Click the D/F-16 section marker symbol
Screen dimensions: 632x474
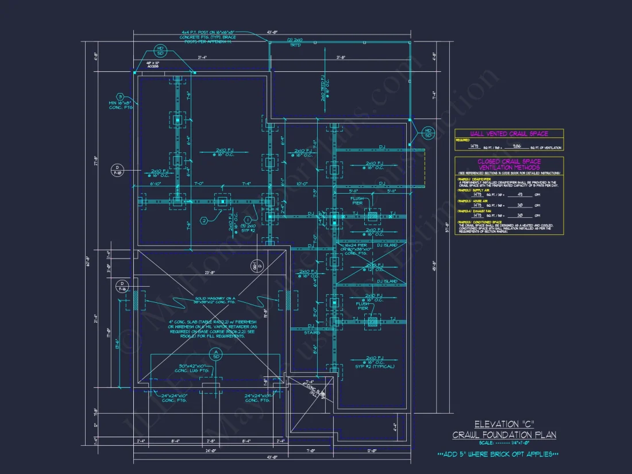tap(122, 285)
